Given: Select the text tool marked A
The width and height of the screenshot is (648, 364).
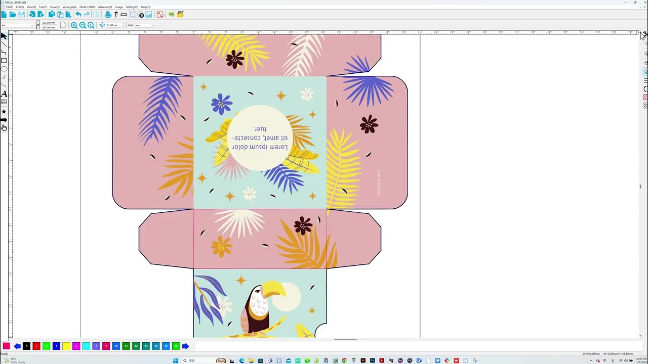Looking at the screenshot, I should [x=4, y=94].
